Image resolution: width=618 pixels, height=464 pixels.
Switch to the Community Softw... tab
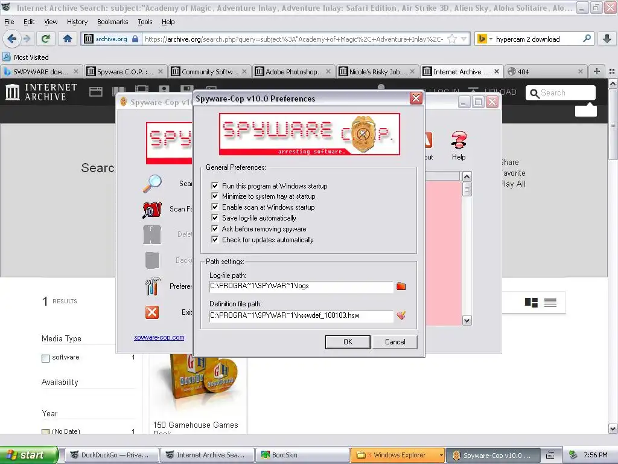209,72
